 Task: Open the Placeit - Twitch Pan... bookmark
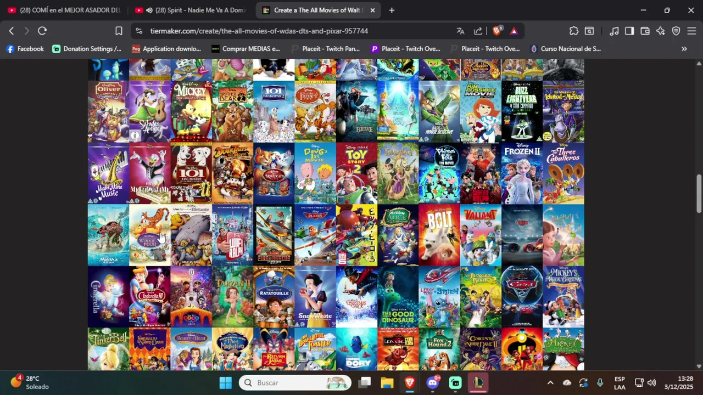pyautogui.click(x=326, y=49)
